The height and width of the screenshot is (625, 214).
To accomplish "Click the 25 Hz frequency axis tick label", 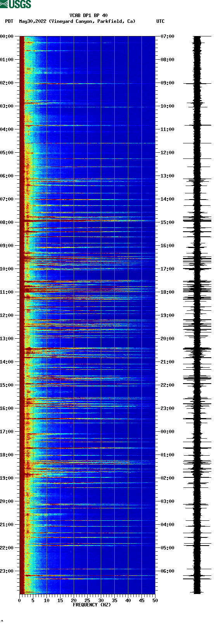I will (87, 601).
